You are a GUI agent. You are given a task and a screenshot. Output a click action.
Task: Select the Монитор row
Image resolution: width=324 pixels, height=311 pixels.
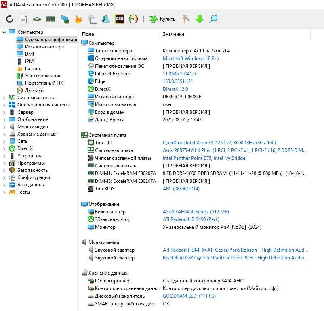coord(195,227)
